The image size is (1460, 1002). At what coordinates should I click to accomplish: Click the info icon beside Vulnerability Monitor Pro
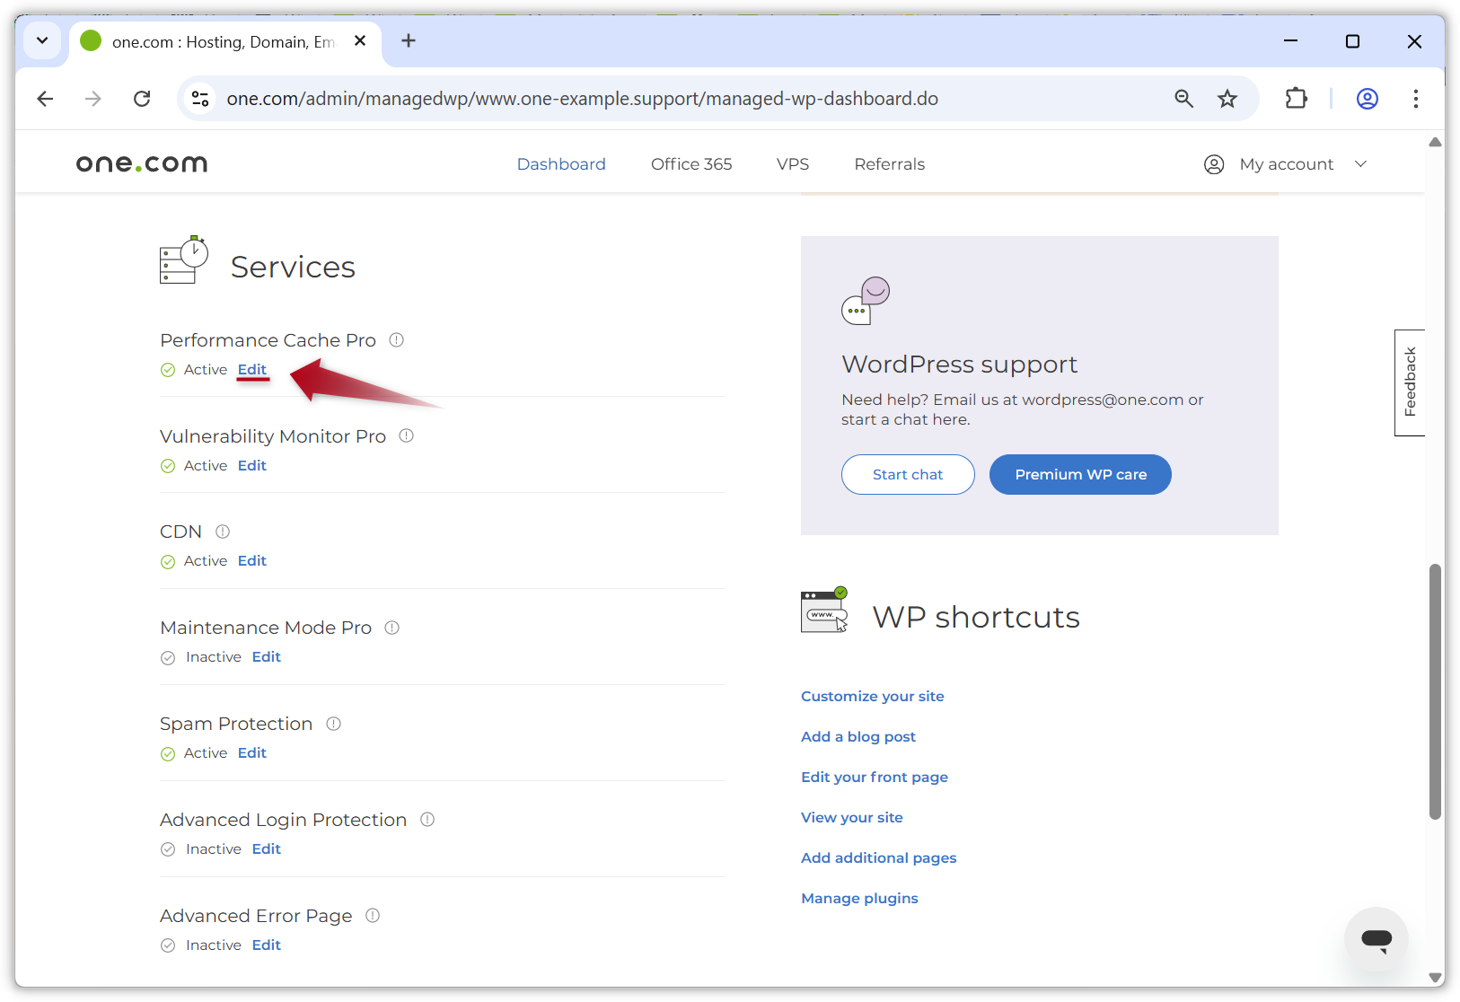406,435
